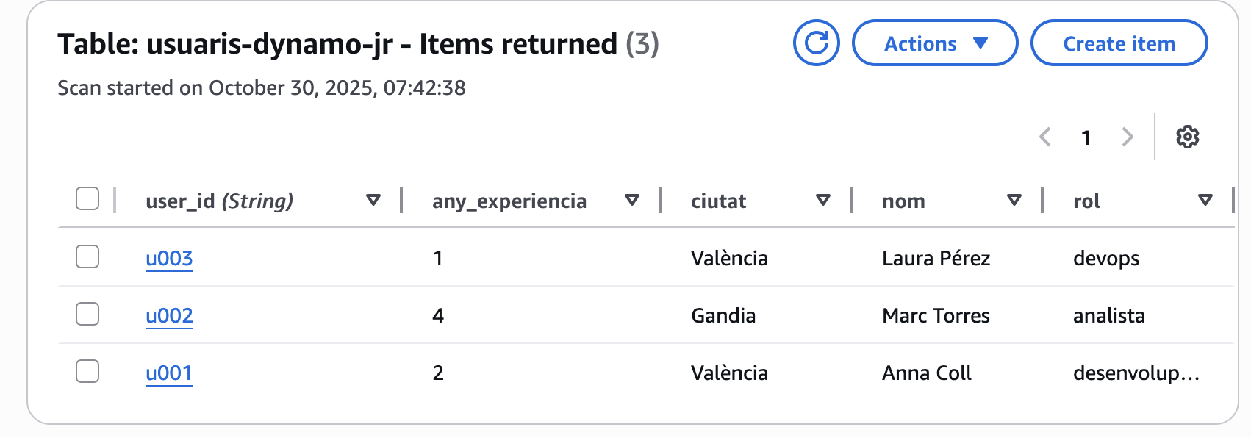The image size is (1251, 438).
Task: Sort by ciutat column arrow
Action: [823, 200]
